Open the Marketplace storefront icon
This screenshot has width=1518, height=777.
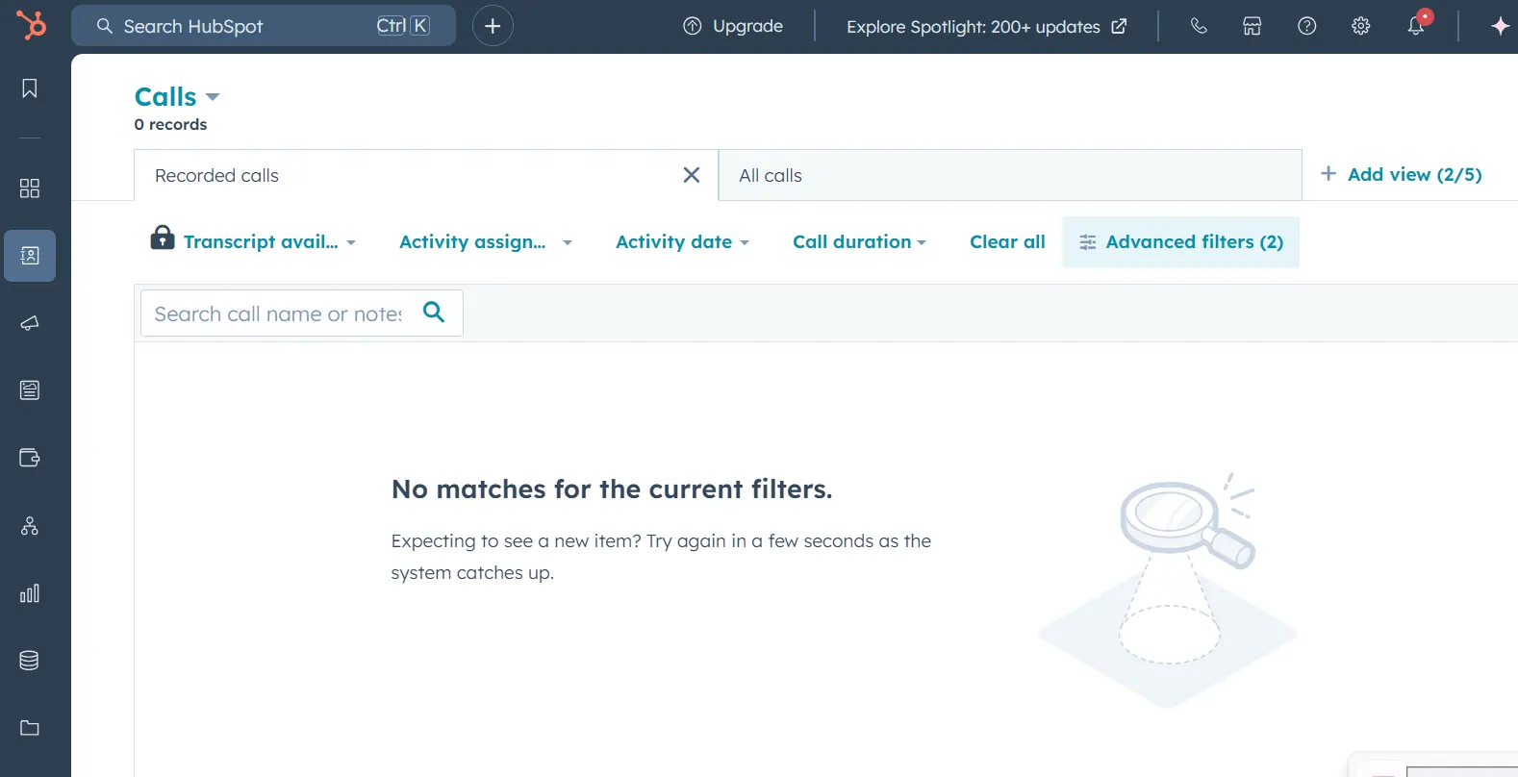click(x=1252, y=26)
